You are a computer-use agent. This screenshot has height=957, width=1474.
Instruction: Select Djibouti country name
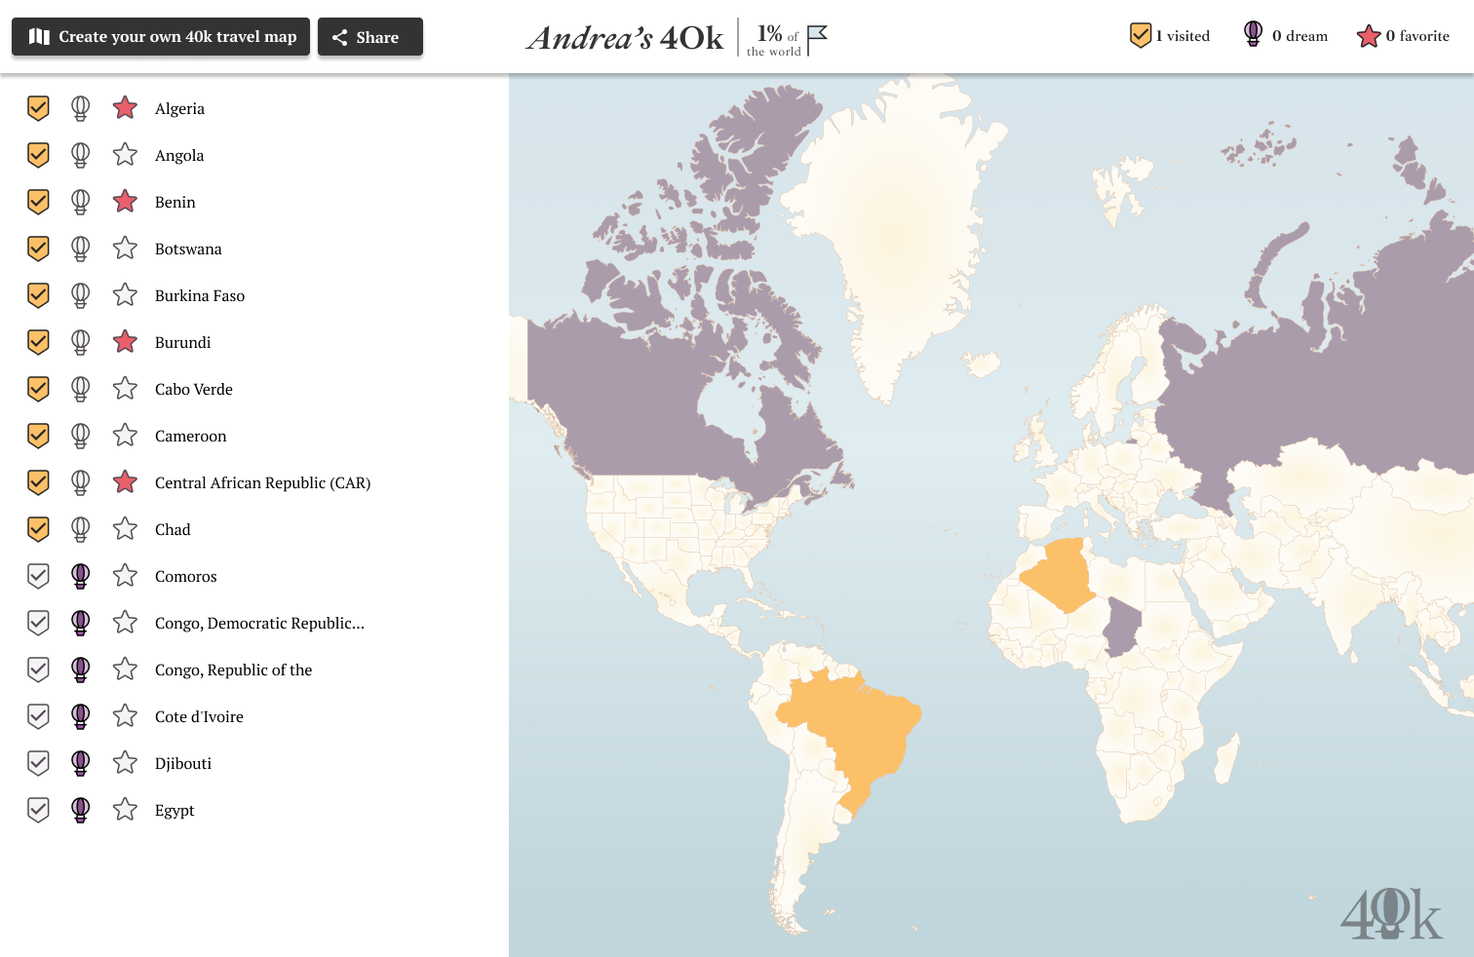coord(183,763)
